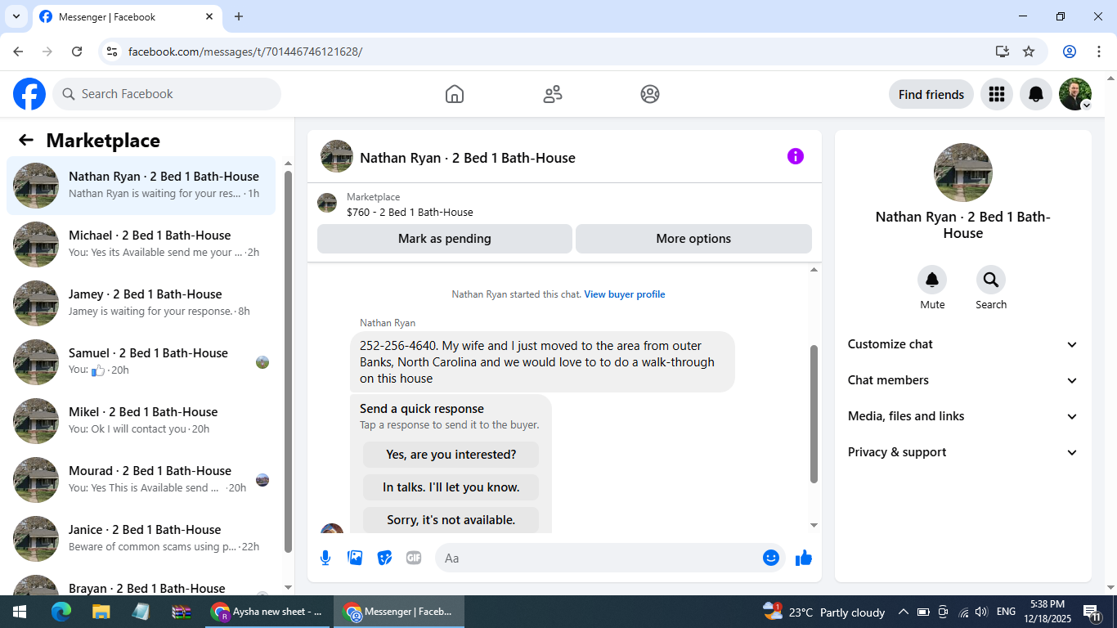The height and width of the screenshot is (628, 1117).
Task: Expand the Privacy & support section
Action: [x=963, y=452]
